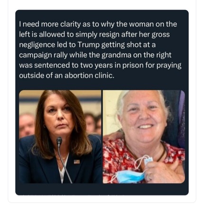Image resolution: width=204 pixels, height=205 pixels.
Task: Click the post text starting "I need more clarity"
Action: (100, 50)
